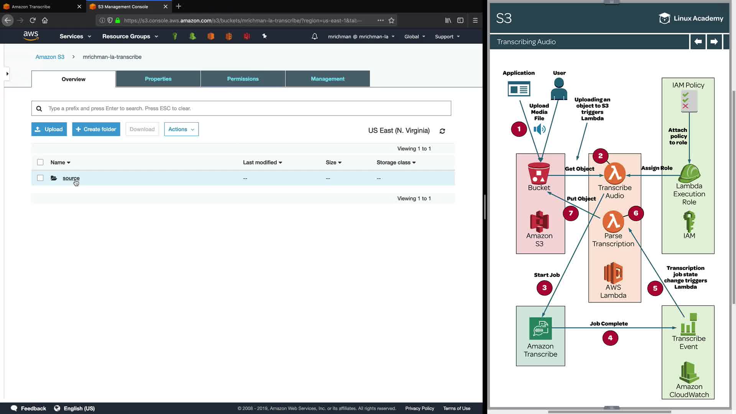Click the Upload button
736x414 pixels.
49,129
